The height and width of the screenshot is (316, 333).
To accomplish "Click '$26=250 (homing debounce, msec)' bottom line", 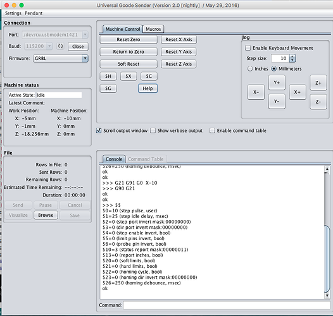I will [141, 283].
